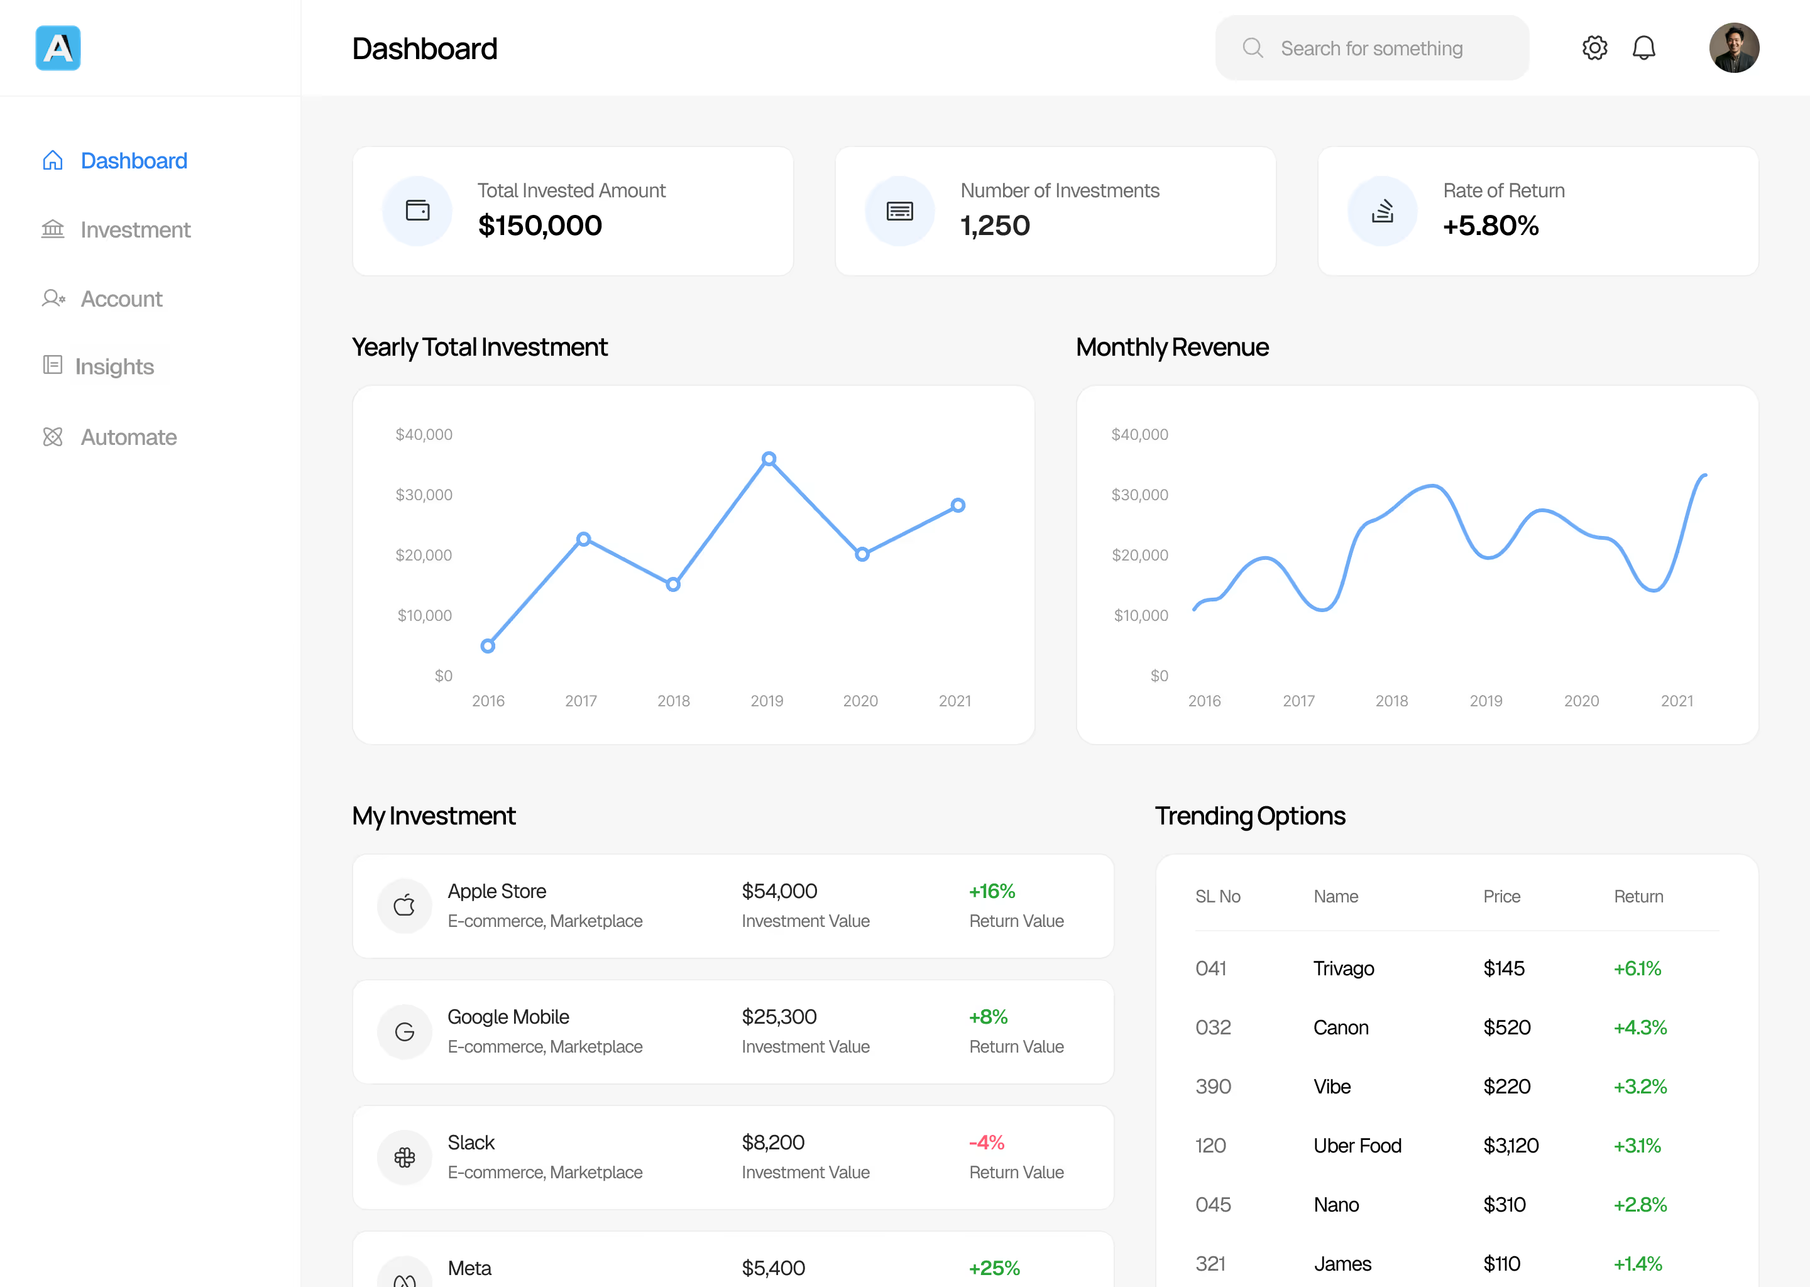Click the 2019 peak point on Yearly Total Investment chart
1810x1287 pixels.
[x=768, y=458]
